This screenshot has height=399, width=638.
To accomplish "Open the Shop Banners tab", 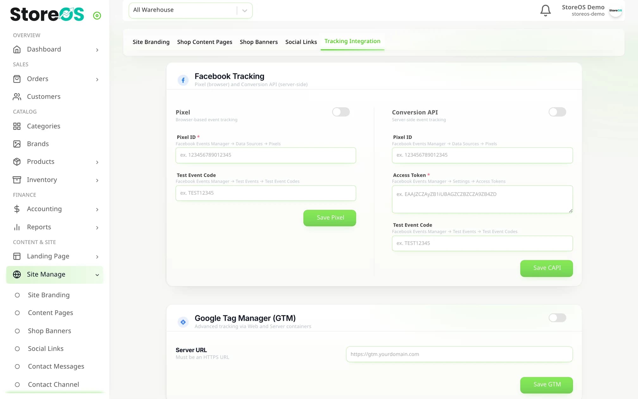I will click(259, 42).
